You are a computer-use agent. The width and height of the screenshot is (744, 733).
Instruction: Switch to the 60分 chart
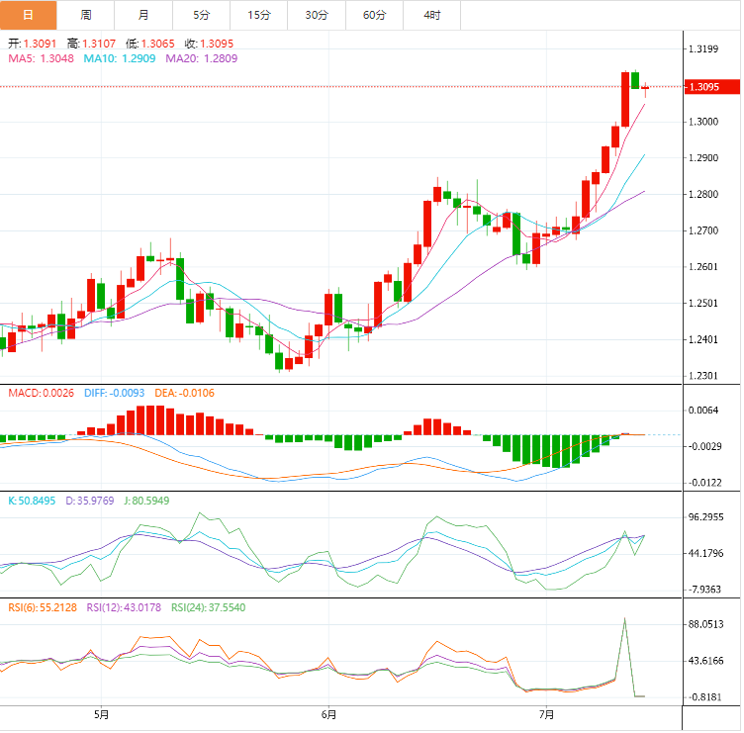375,15
